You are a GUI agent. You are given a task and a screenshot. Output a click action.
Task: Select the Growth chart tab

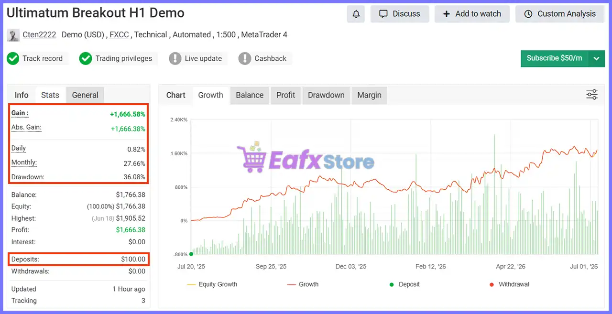(211, 95)
